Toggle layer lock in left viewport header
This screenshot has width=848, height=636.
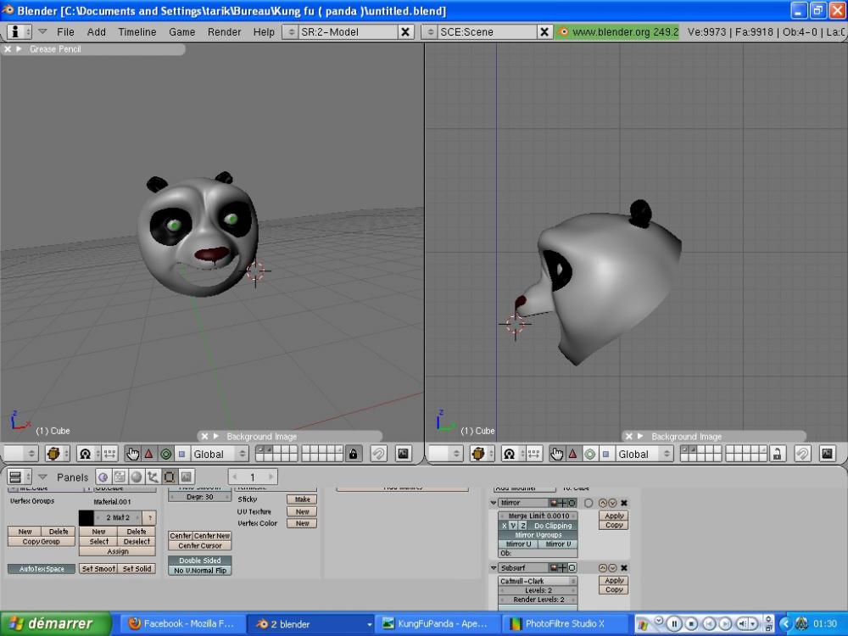pos(353,454)
